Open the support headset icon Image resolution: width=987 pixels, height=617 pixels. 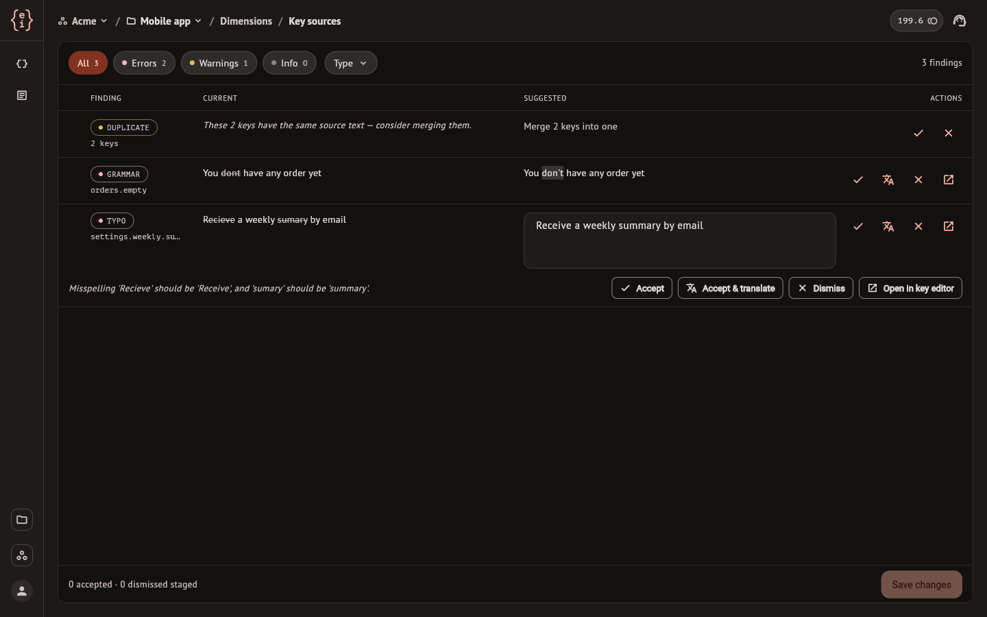click(960, 21)
